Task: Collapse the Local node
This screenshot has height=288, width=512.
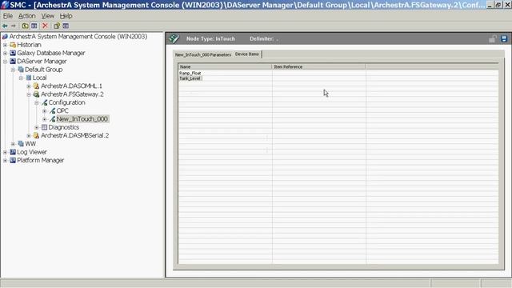Action: point(21,78)
